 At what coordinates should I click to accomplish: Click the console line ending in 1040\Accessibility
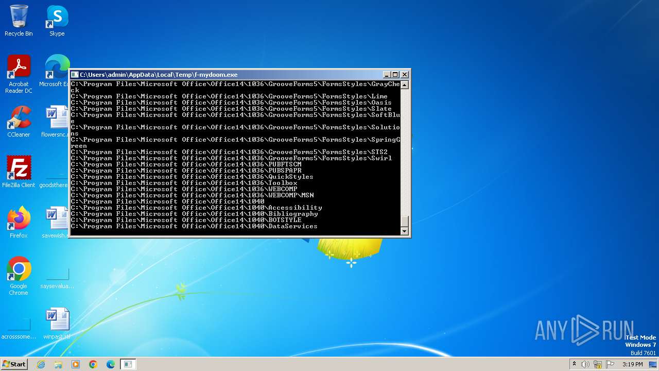click(196, 208)
